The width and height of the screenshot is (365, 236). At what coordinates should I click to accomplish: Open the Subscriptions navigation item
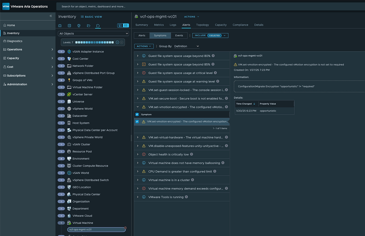pyautogui.click(x=28, y=76)
